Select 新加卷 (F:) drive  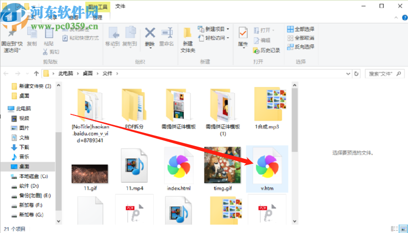[27, 205]
